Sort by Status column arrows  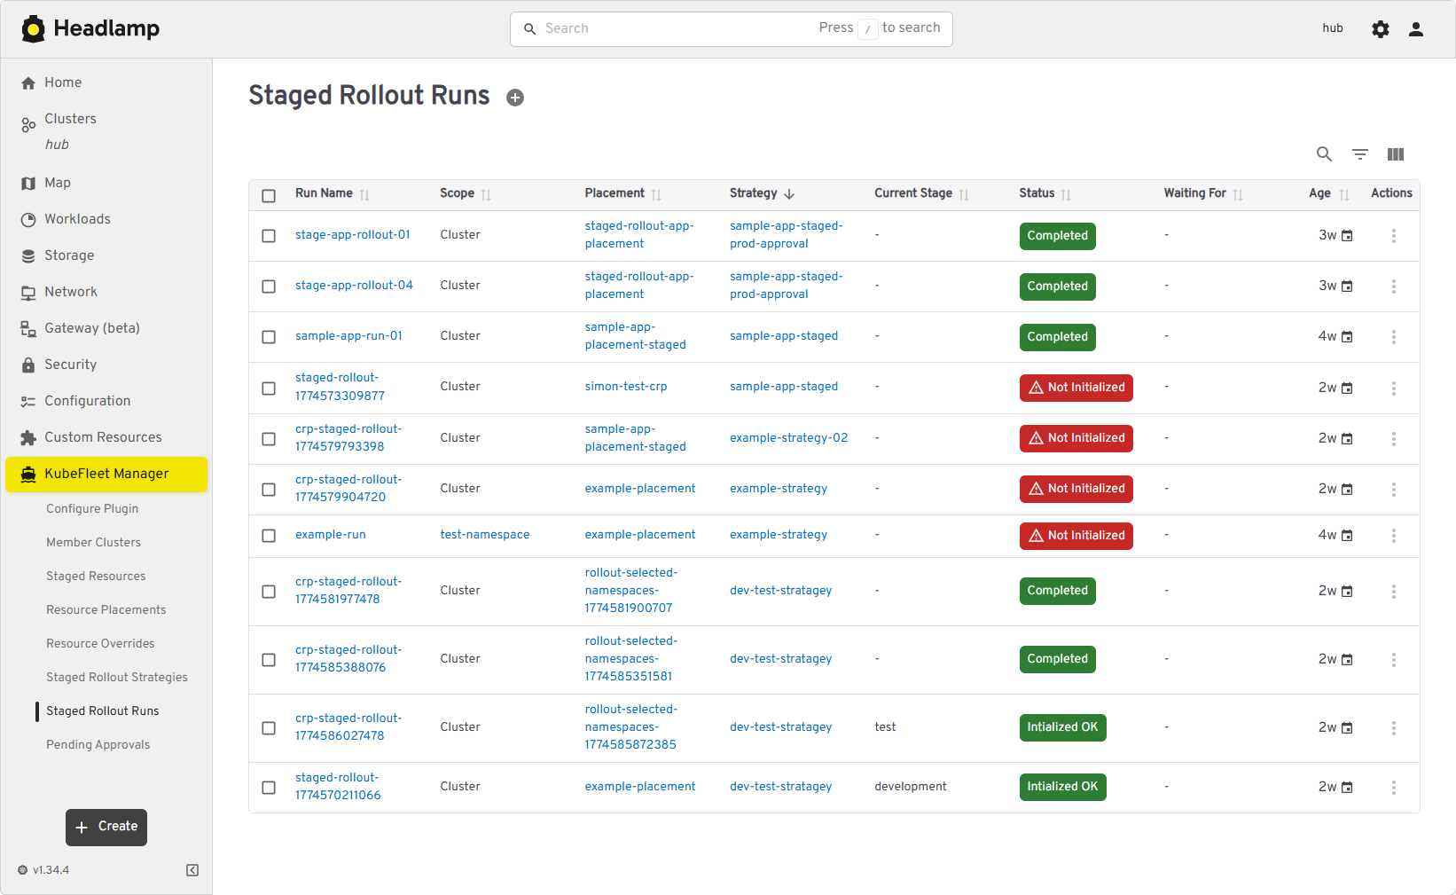coord(1066,194)
